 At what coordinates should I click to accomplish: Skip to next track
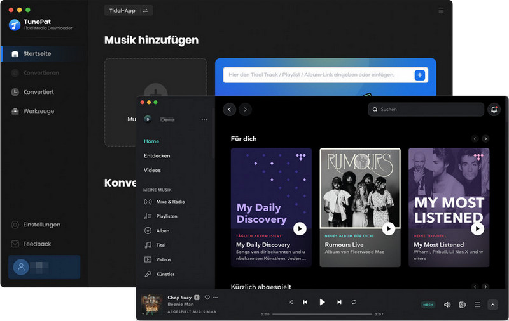point(339,302)
